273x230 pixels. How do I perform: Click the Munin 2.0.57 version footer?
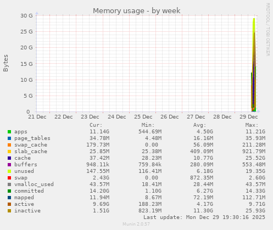[136, 224]
